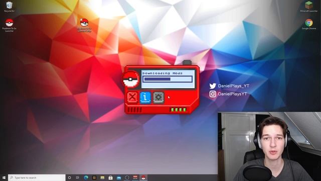Open the blue info button in launcher
The width and height of the screenshot is (321, 181).
point(145,97)
